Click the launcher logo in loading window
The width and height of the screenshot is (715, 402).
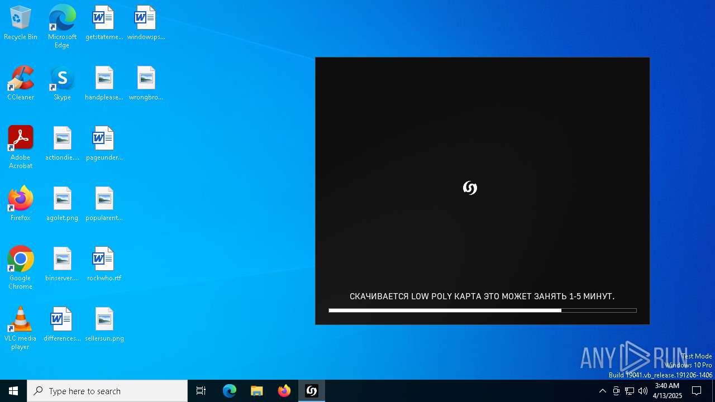pyautogui.click(x=470, y=188)
